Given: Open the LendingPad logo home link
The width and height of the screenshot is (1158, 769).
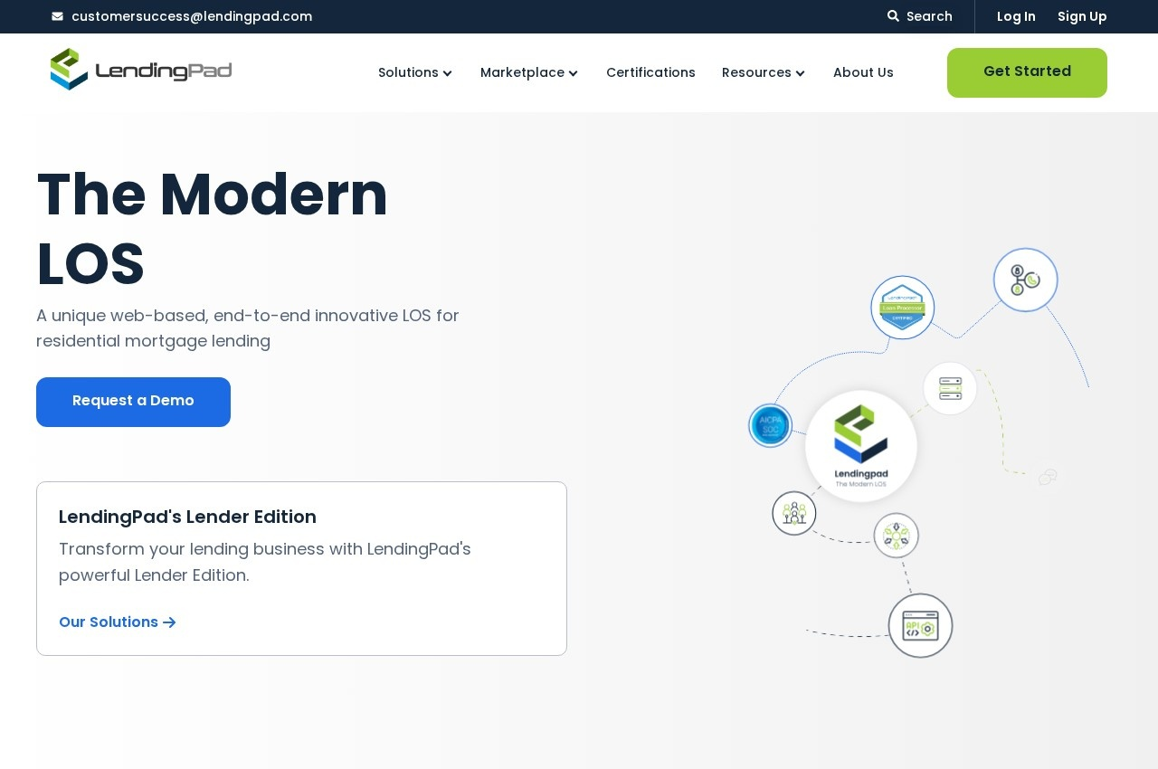Looking at the screenshot, I should coord(141,70).
